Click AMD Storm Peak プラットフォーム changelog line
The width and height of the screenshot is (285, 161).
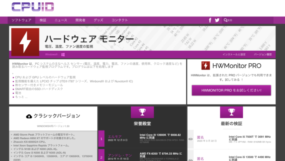(44, 134)
